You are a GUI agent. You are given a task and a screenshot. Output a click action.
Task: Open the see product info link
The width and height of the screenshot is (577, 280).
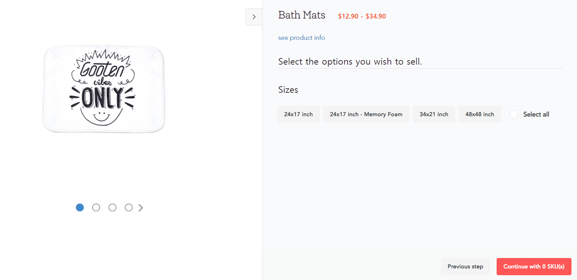(x=301, y=38)
